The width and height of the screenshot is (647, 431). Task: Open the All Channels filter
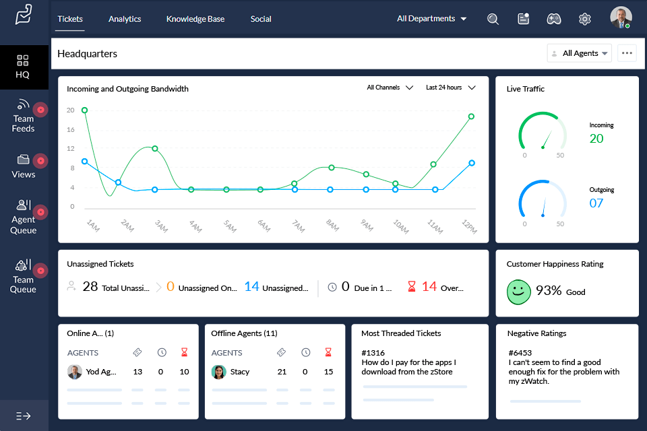click(390, 87)
